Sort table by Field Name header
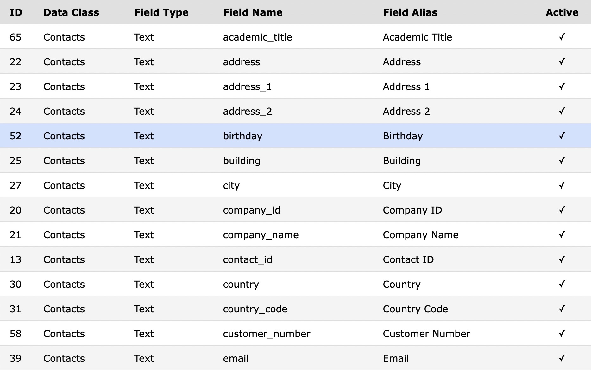The image size is (591, 371). point(253,12)
